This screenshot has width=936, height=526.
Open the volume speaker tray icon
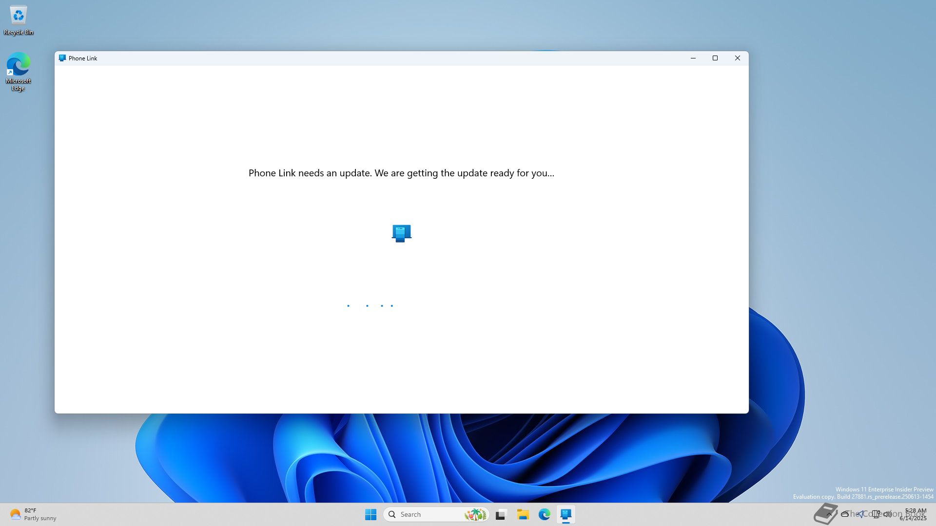(x=888, y=514)
